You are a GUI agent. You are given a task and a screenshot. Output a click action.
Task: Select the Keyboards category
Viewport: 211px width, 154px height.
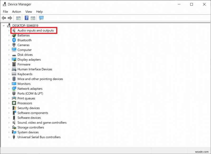(25, 74)
